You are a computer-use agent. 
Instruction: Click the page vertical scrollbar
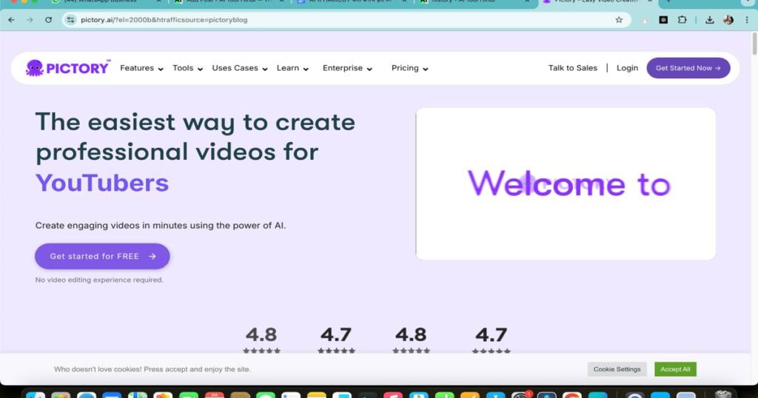(x=754, y=44)
